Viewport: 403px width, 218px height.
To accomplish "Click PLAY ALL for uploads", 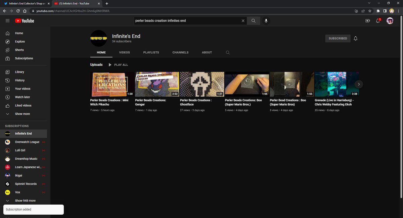I will click(118, 65).
